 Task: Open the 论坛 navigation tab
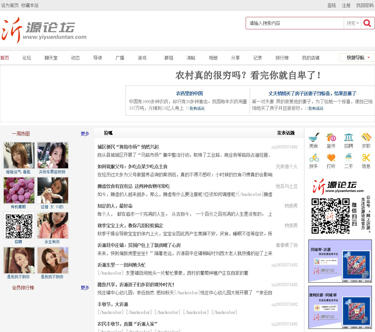(x=27, y=58)
